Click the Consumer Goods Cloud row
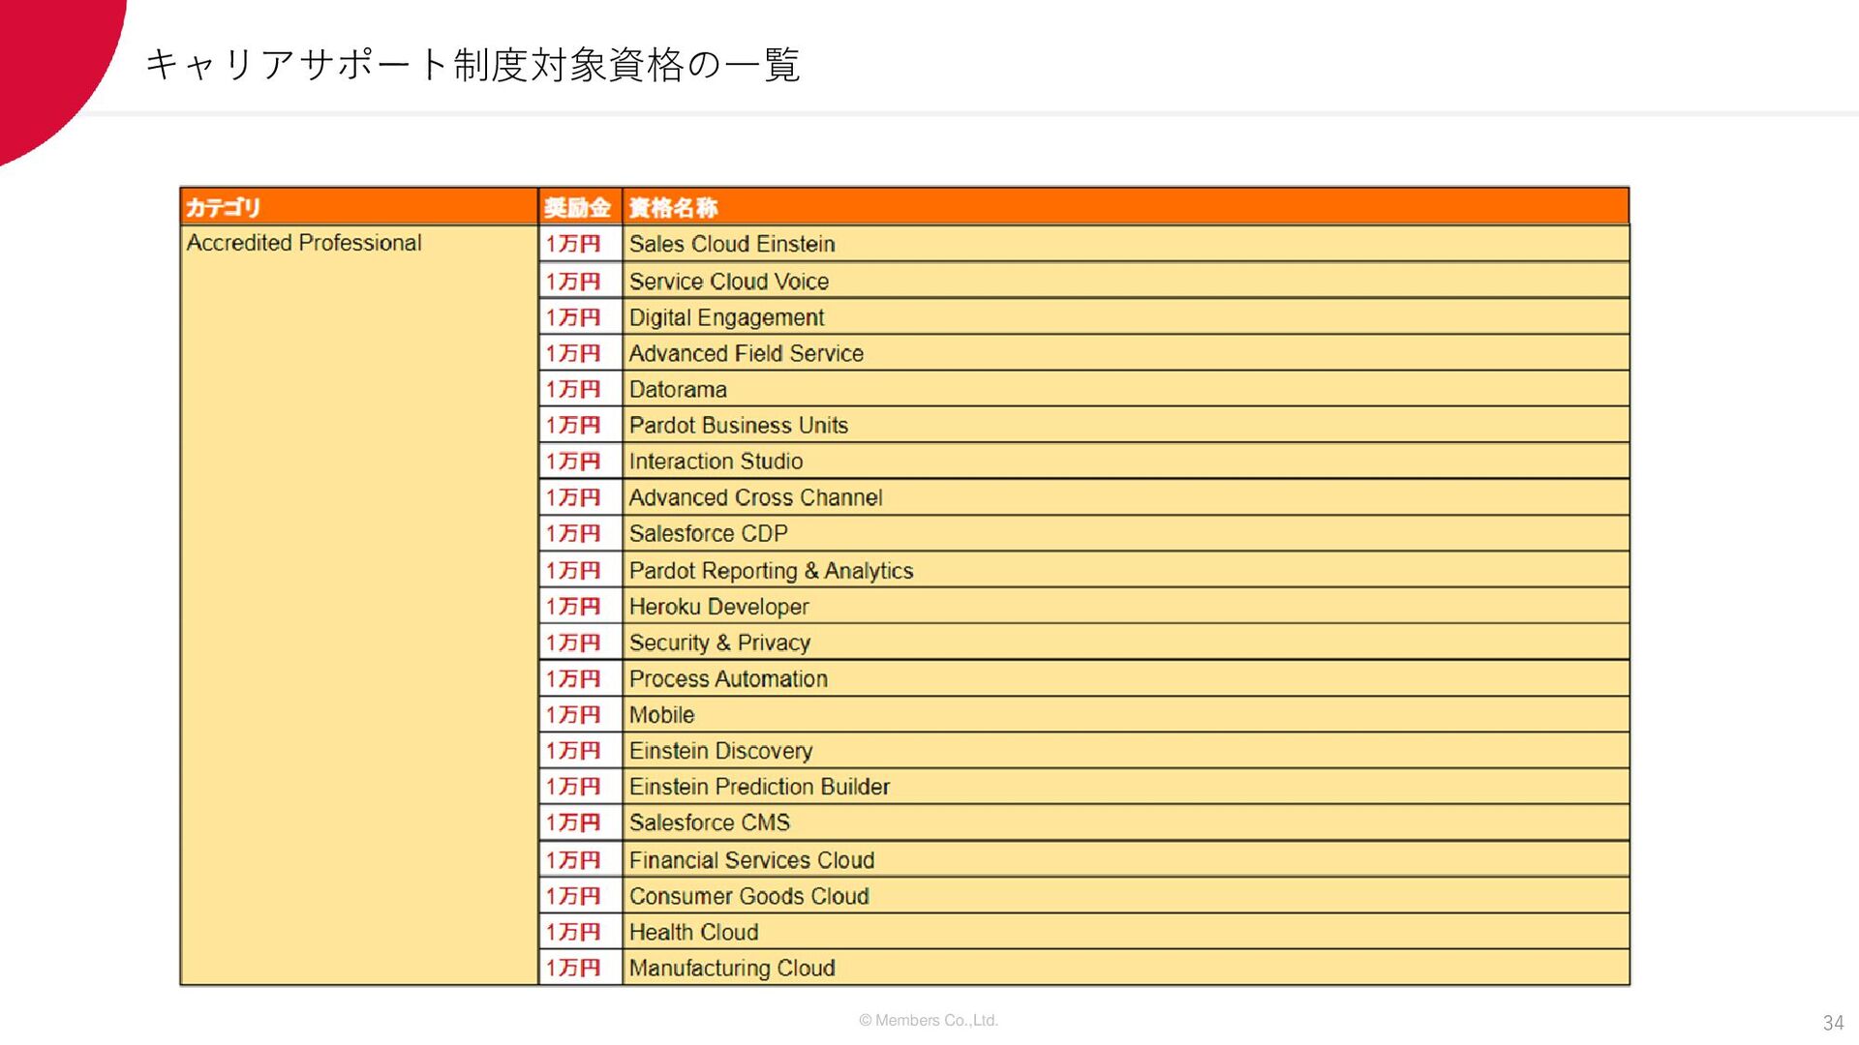This screenshot has width=1859, height=1045. point(1126,895)
